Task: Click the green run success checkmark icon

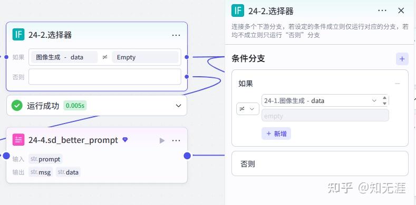Action: (x=17, y=106)
